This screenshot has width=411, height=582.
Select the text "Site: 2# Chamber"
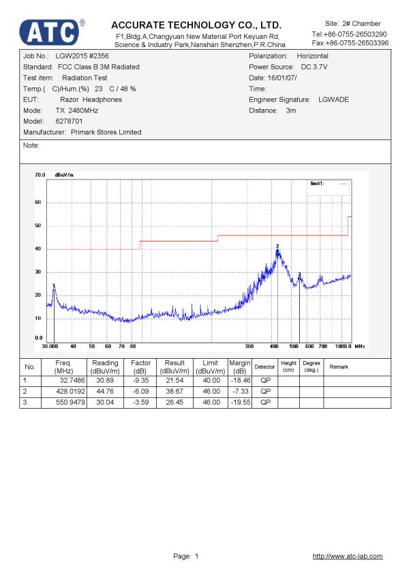pyautogui.click(x=353, y=23)
